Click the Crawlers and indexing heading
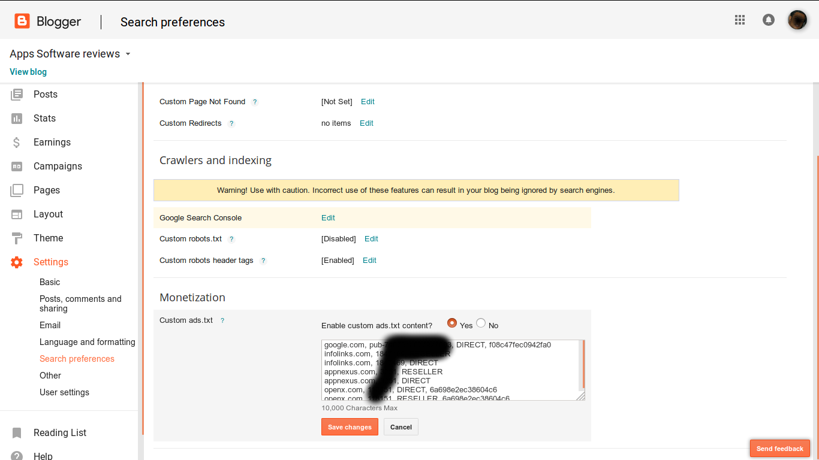The image size is (819, 460). click(215, 161)
